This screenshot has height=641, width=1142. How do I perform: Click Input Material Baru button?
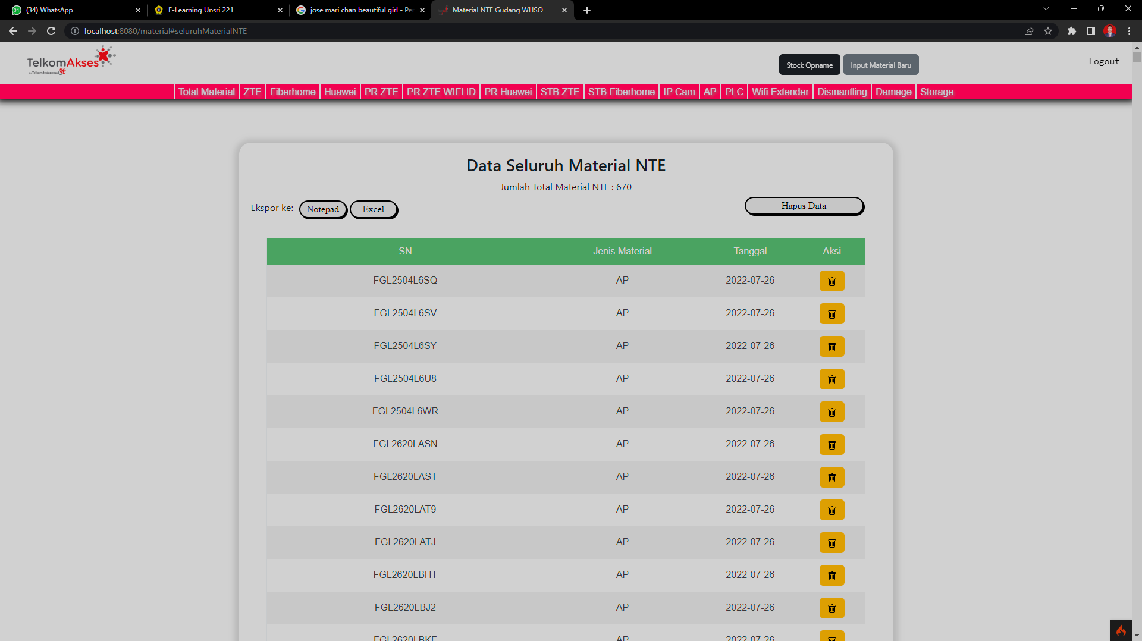(881, 65)
